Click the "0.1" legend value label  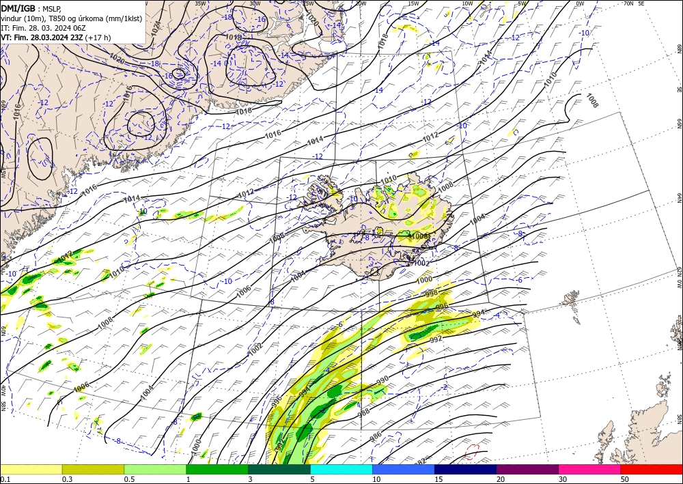pos(5,479)
